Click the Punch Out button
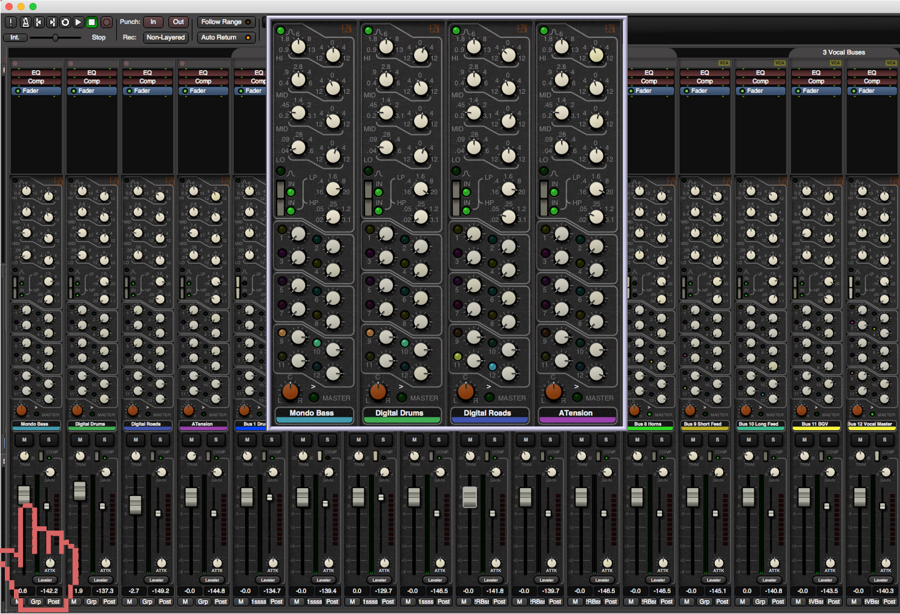 point(178,22)
